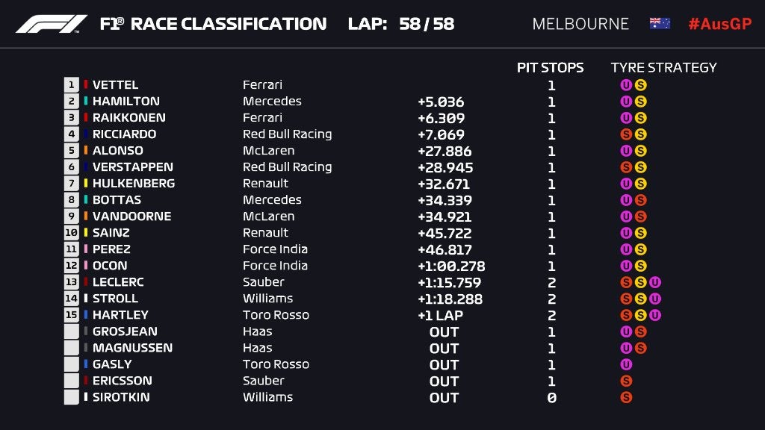Click the Melbourne location label

[x=580, y=24]
